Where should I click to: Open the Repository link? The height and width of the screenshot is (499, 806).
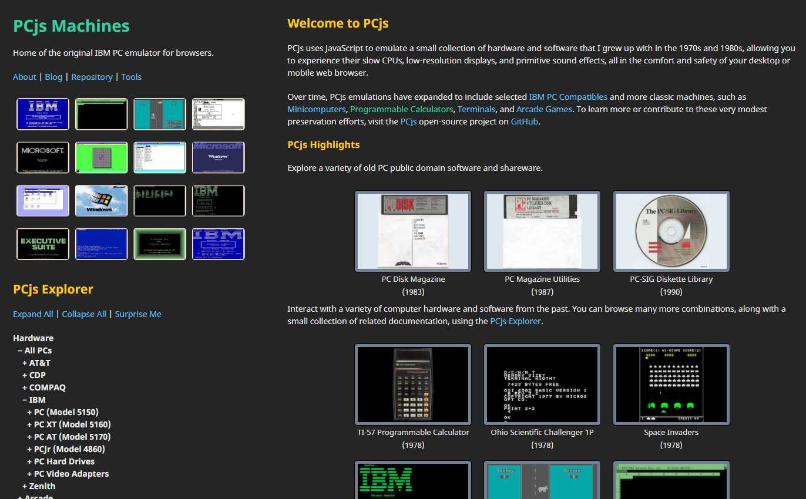pos(92,77)
